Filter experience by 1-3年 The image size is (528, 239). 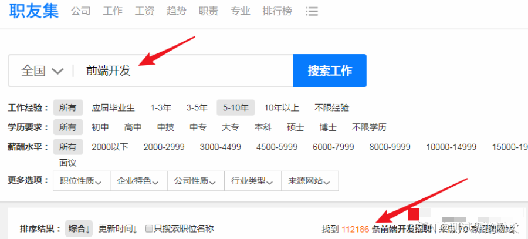point(161,108)
